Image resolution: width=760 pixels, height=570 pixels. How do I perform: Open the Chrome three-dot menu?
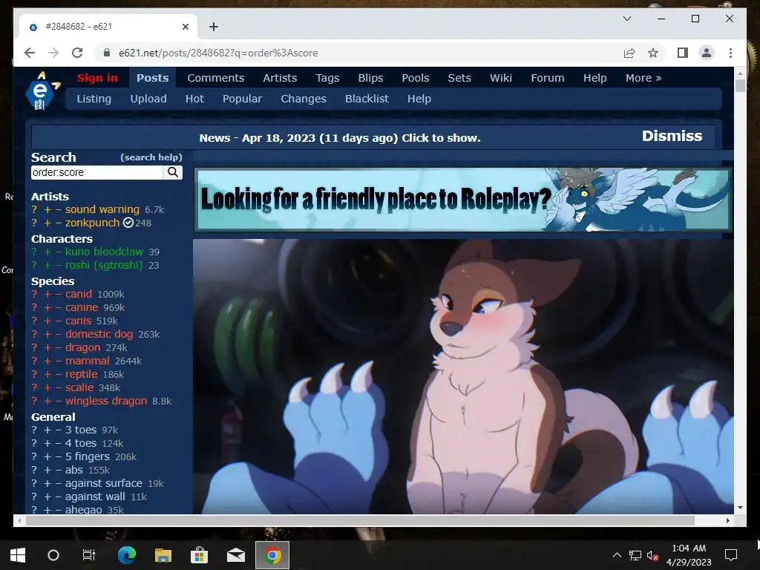[730, 53]
